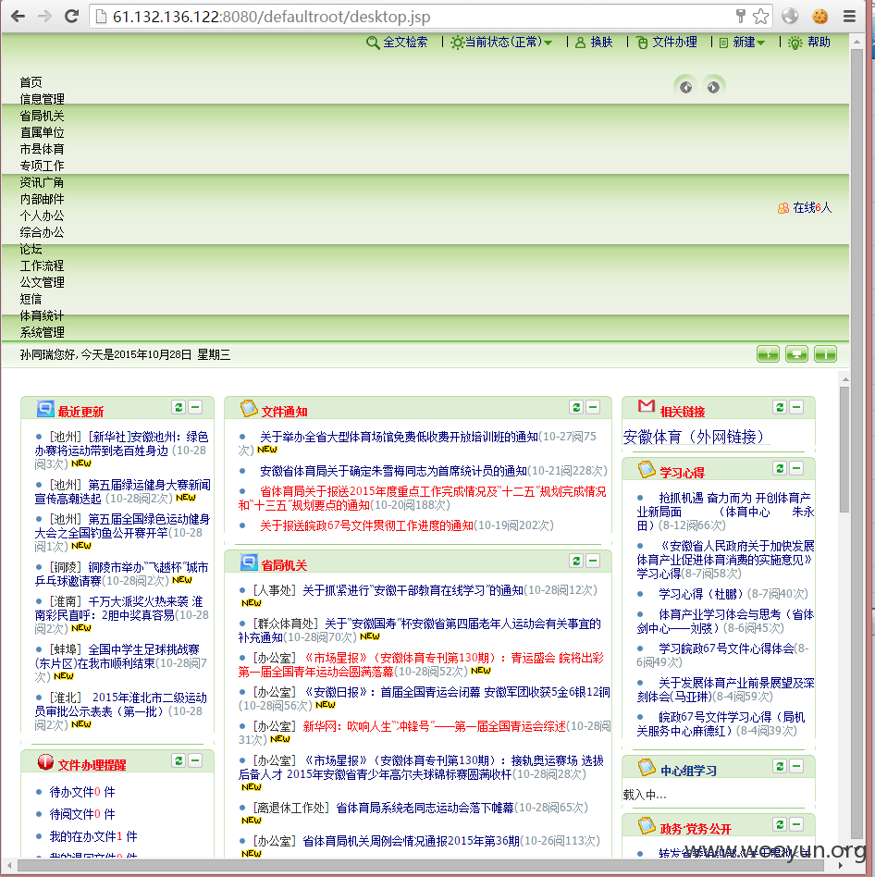Refresh the 省局机关 panel
The image size is (875, 877).
click(576, 561)
